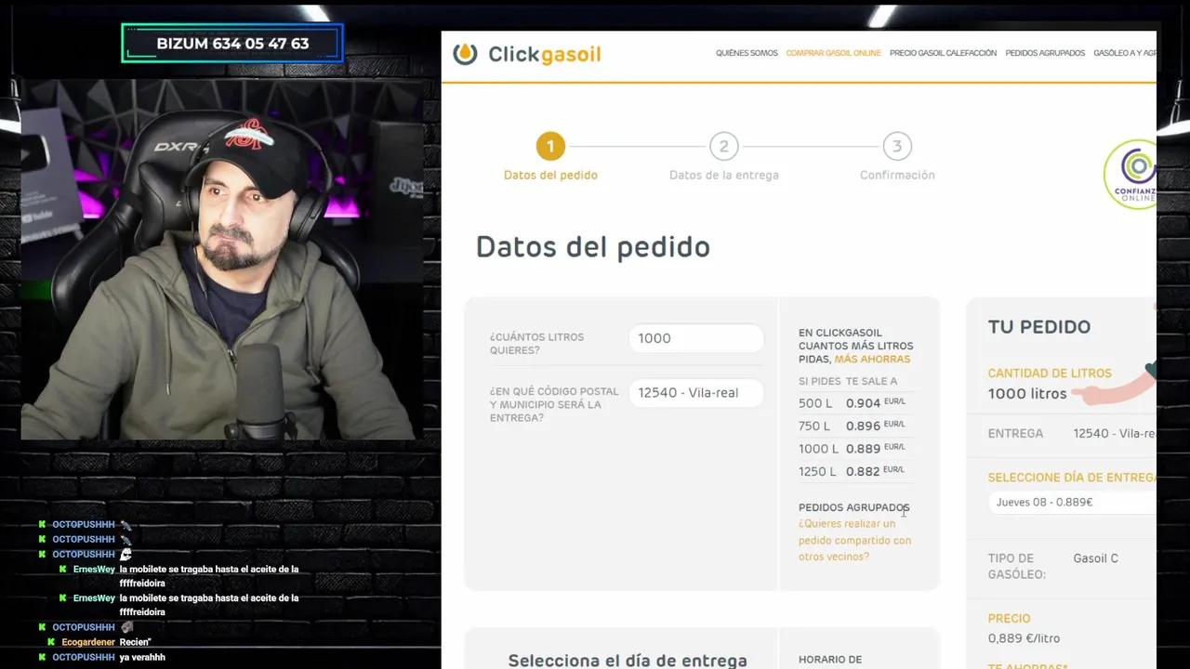Click the shared order with neighbors link
This screenshot has height=669, width=1190.
pos(854,540)
